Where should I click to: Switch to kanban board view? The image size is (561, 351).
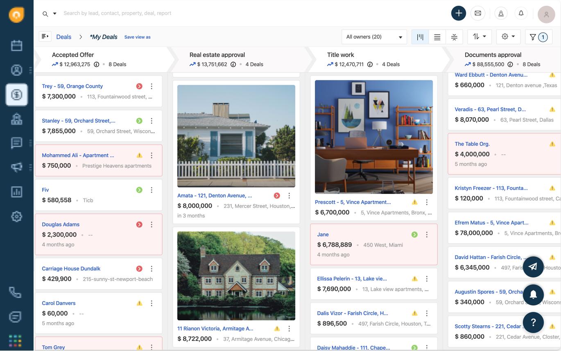tap(420, 37)
